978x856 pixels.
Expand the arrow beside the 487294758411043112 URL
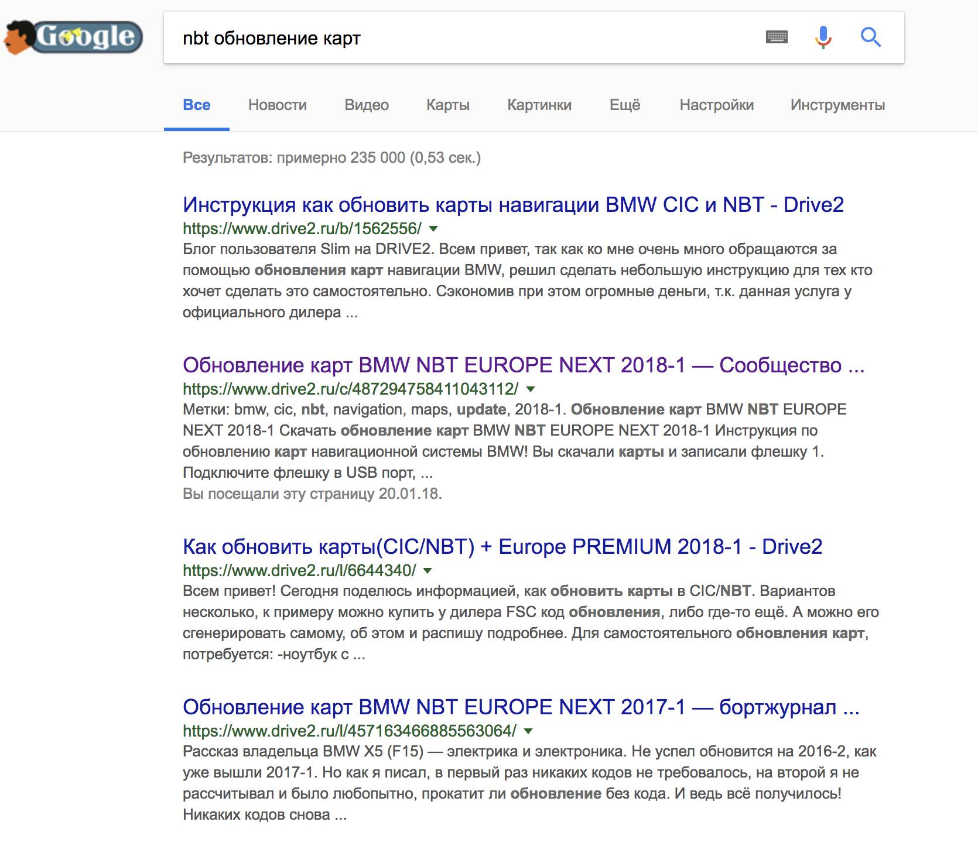531,389
